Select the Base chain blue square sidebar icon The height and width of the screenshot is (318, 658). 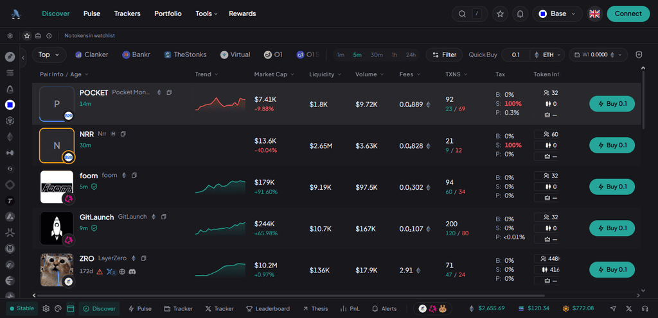pos(10,105)
